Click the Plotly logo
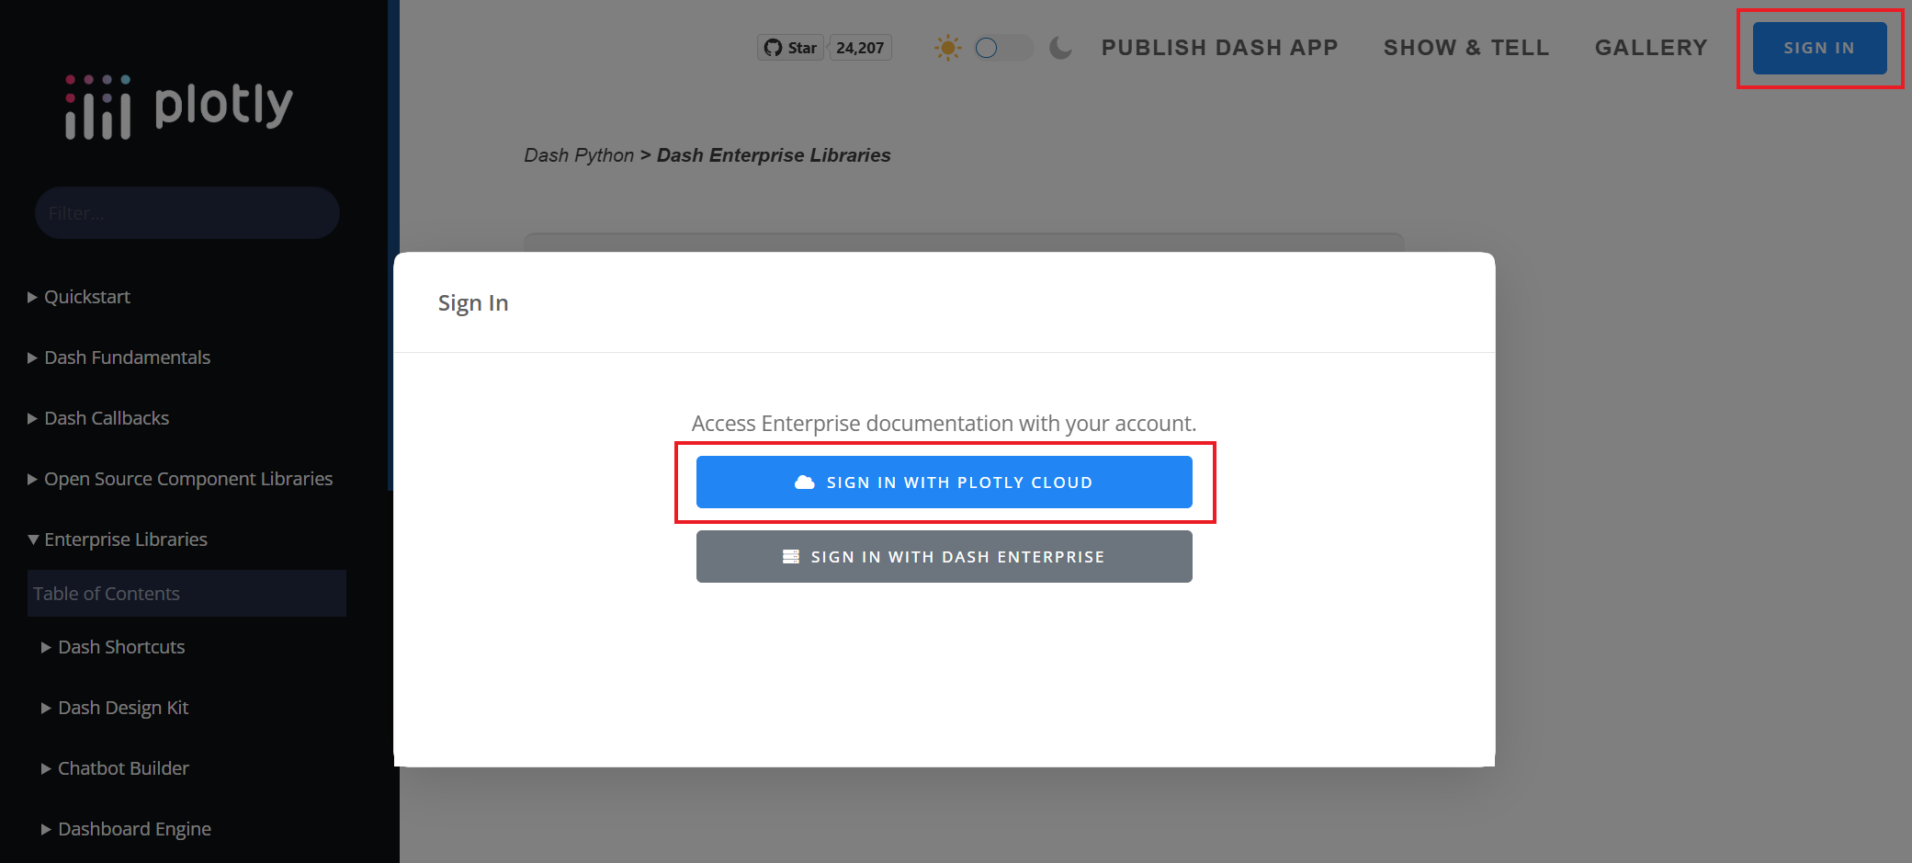1912x863 pixels. coord(177,105)
